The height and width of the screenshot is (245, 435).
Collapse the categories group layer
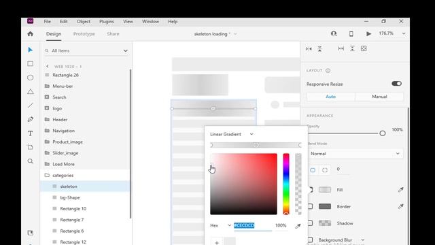pos(47,176)
